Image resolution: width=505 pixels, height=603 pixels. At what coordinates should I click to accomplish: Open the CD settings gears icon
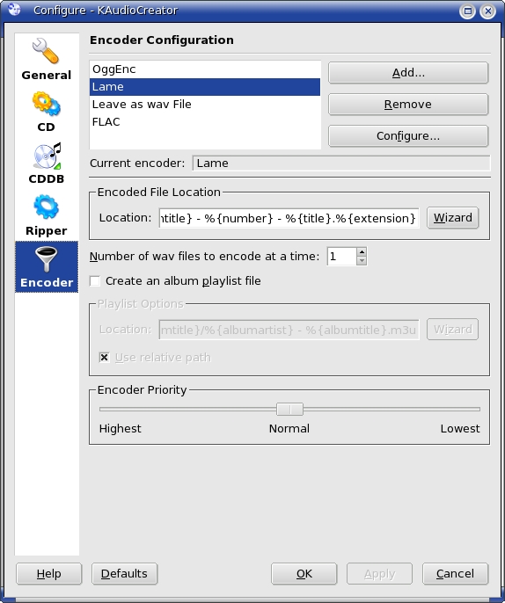pyautogui.click(x=46, y=104)
